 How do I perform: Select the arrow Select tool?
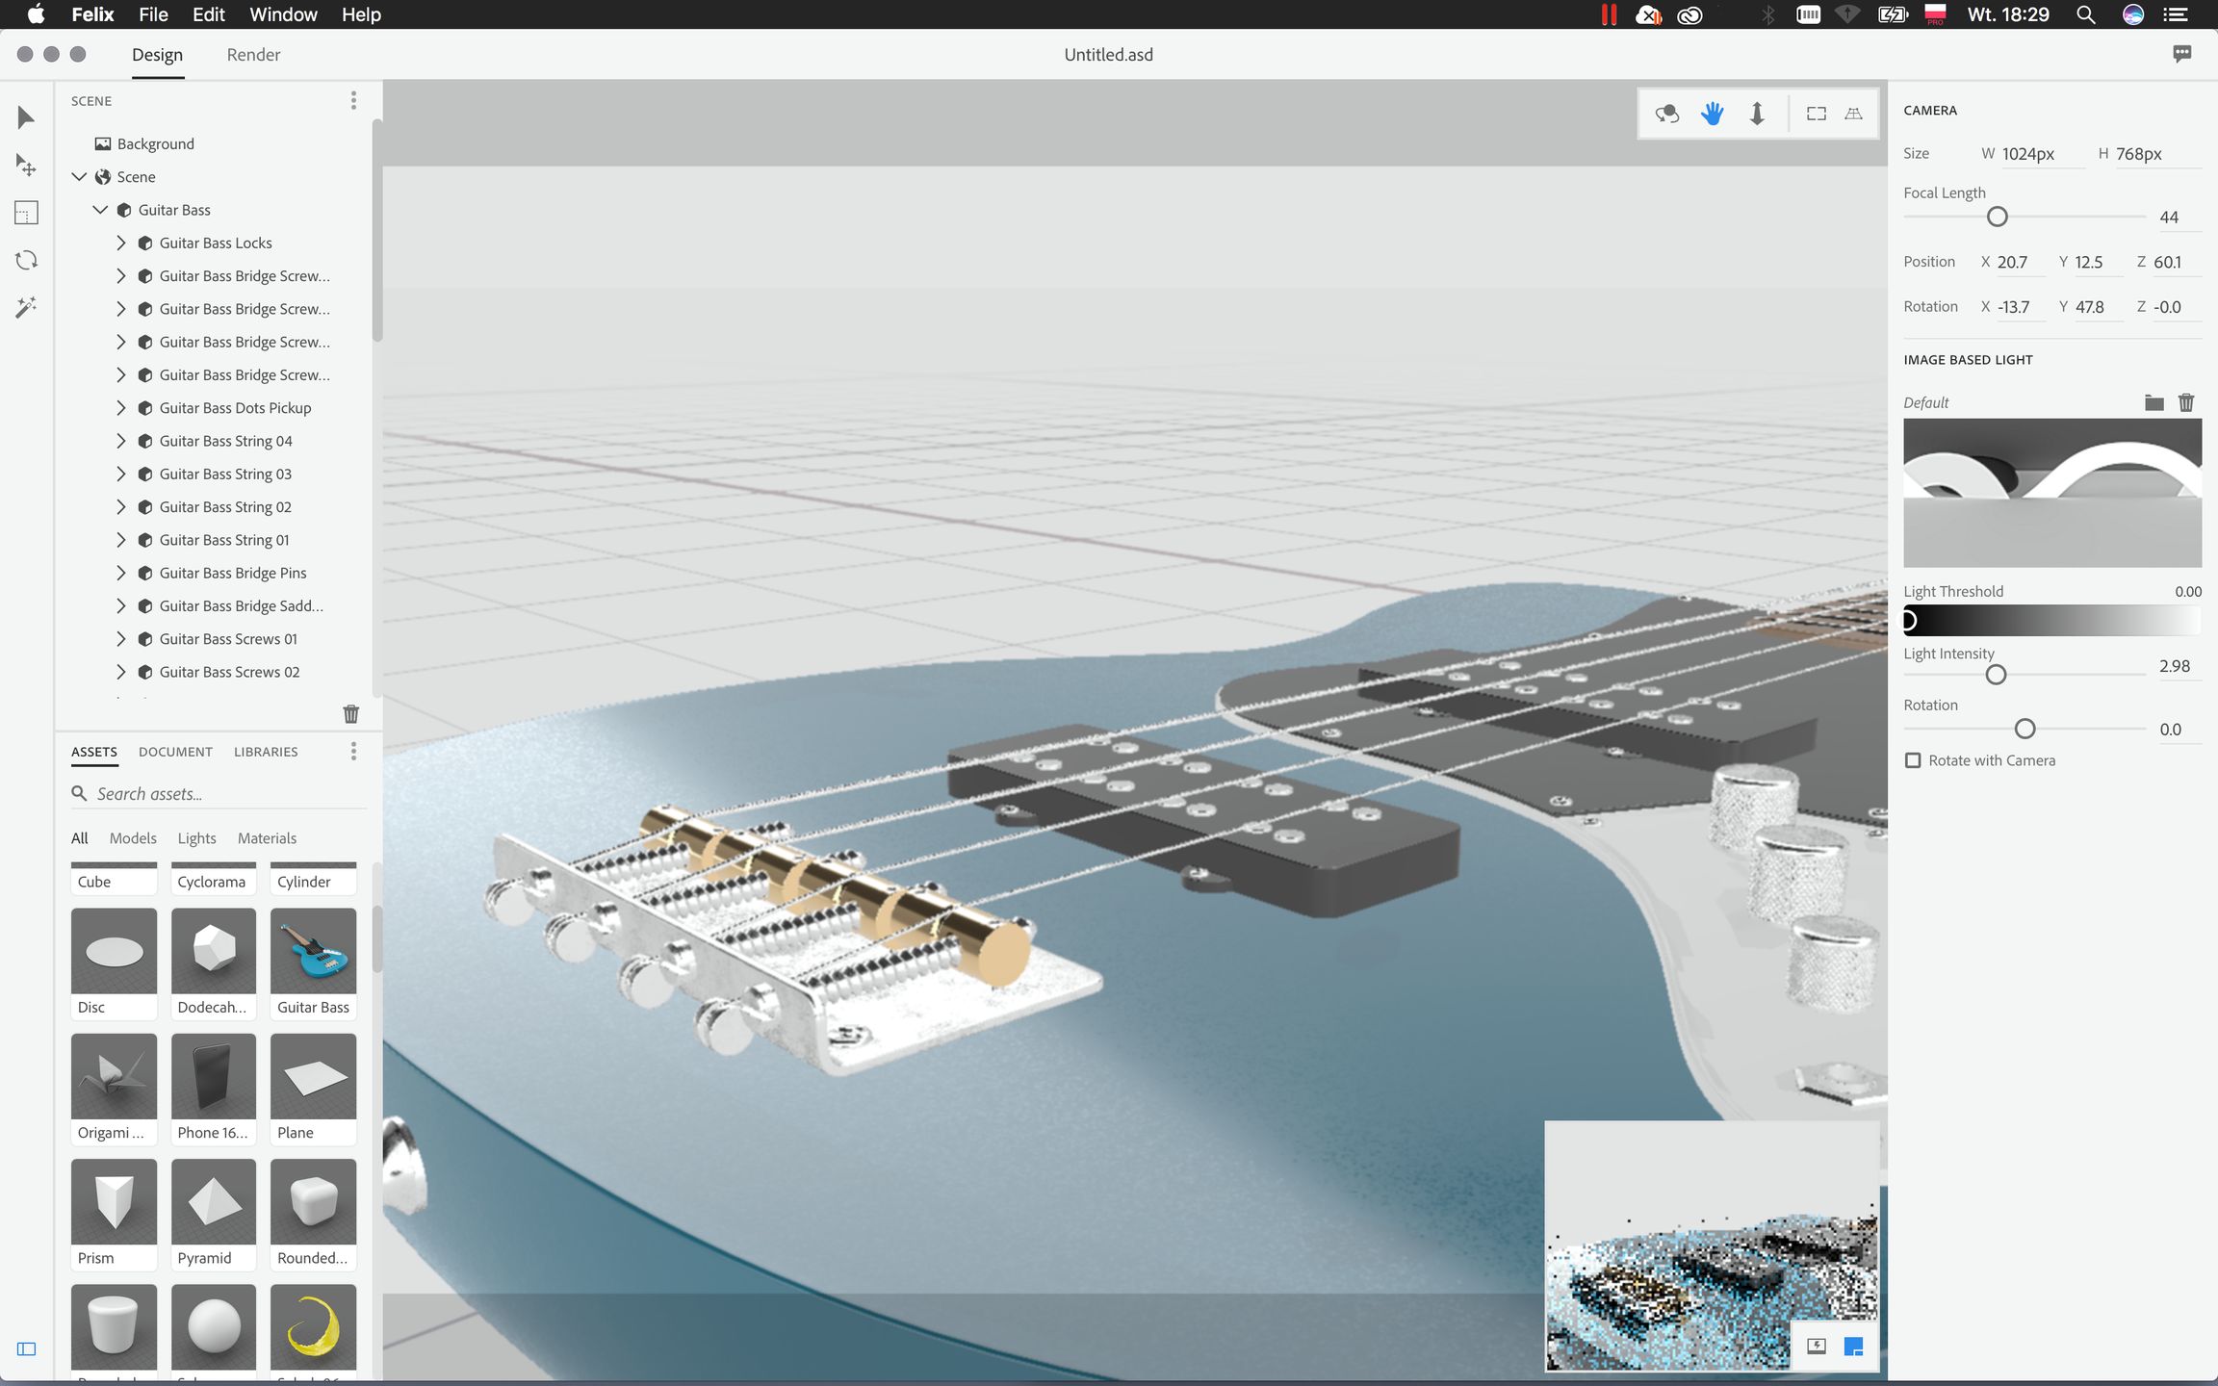click(26, 117)
